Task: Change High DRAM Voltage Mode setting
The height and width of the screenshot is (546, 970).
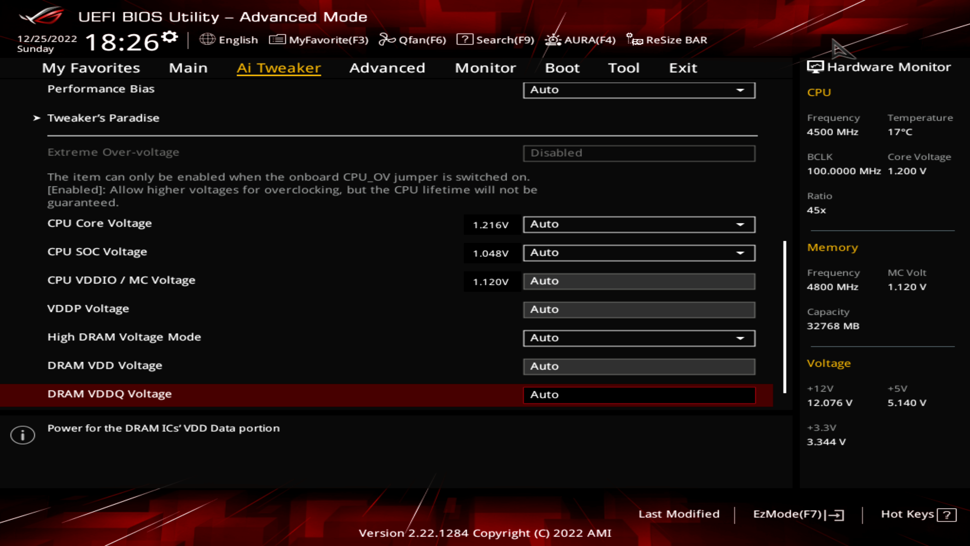Action: 639,338
